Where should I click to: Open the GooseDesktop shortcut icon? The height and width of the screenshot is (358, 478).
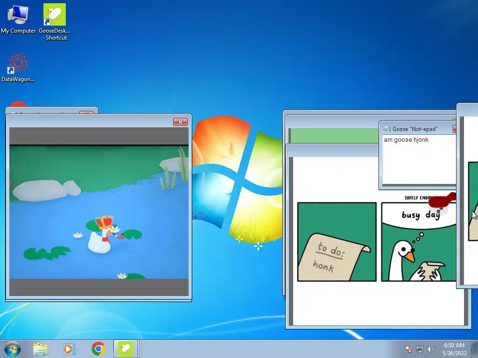[55, 22]
